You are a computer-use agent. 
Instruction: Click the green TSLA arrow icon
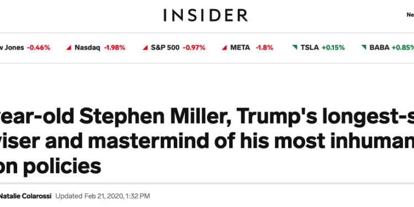(295, 47)
